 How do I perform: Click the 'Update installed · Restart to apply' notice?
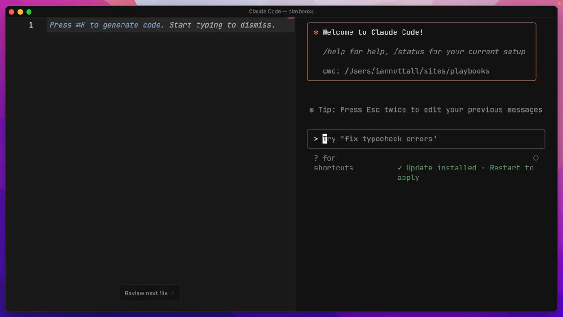pyautogui.click(x=465, y=173)
